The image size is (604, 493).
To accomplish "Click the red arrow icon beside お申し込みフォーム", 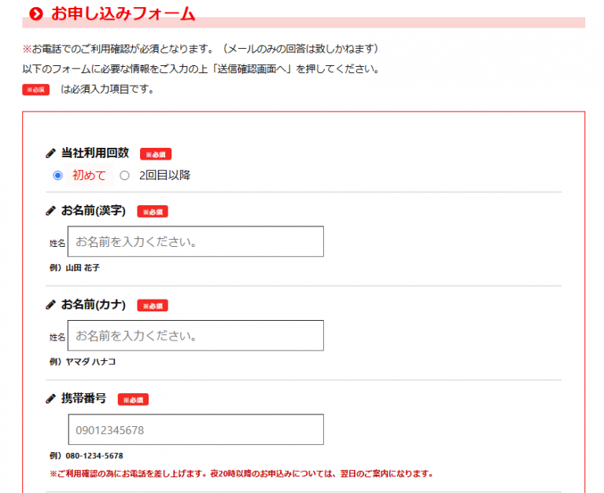I will point(35,14).
